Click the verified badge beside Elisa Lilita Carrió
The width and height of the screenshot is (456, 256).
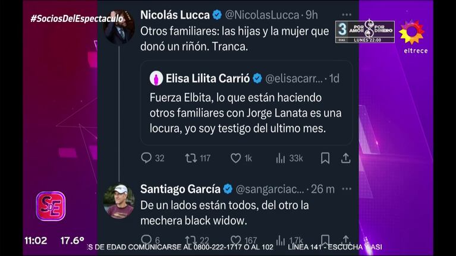click(257, 78)
